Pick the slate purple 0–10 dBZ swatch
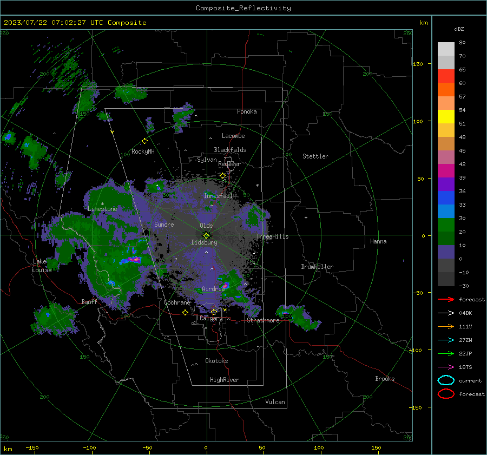 point(446,252)
